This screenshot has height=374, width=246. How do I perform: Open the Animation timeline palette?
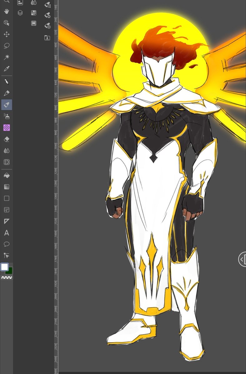pos(33,23)
